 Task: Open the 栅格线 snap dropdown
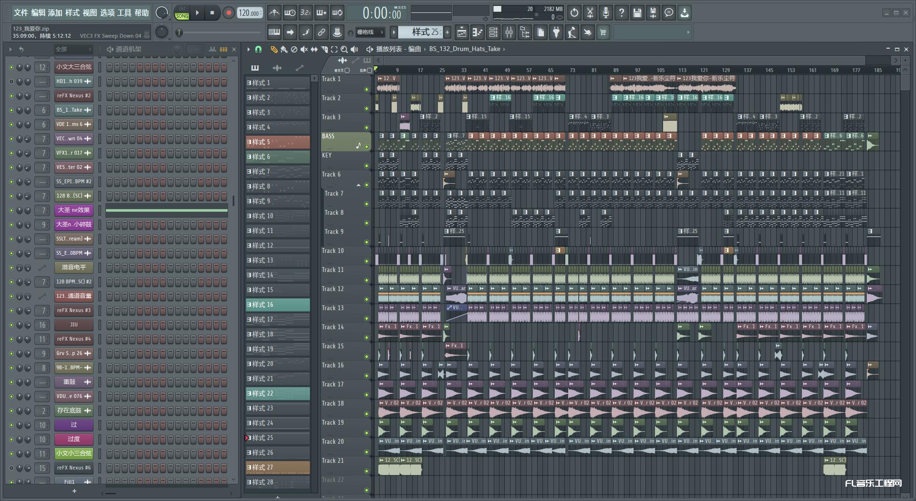pos(370,32)
